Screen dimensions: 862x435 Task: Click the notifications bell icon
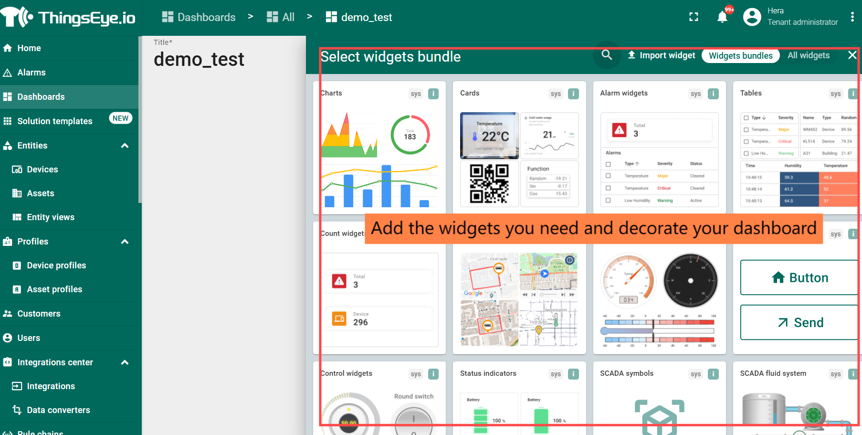(x=722, y=17)
